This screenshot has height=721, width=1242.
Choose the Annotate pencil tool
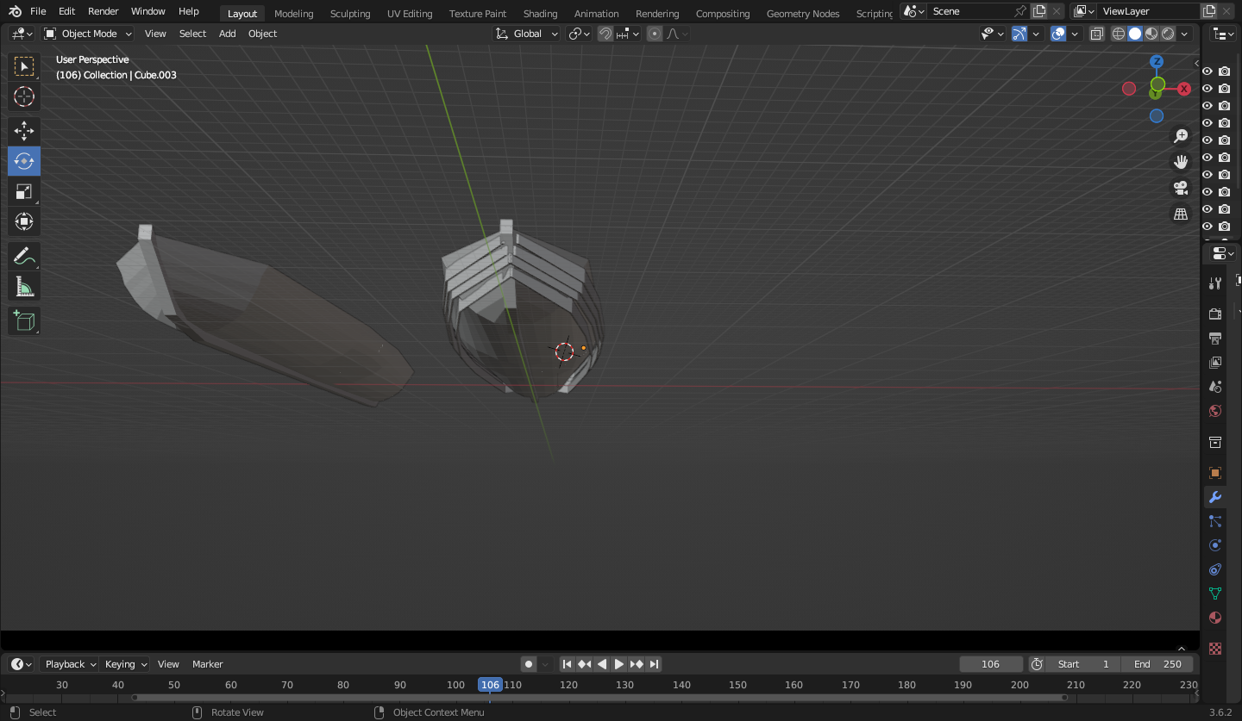24,256
